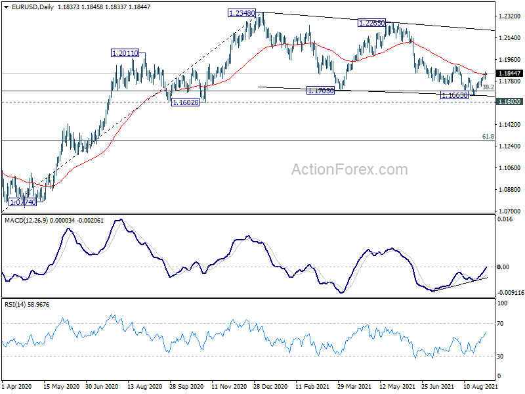Click the 29 Mar 2021 date label
This screenshot has width=525, height=394.
(354, 386)
